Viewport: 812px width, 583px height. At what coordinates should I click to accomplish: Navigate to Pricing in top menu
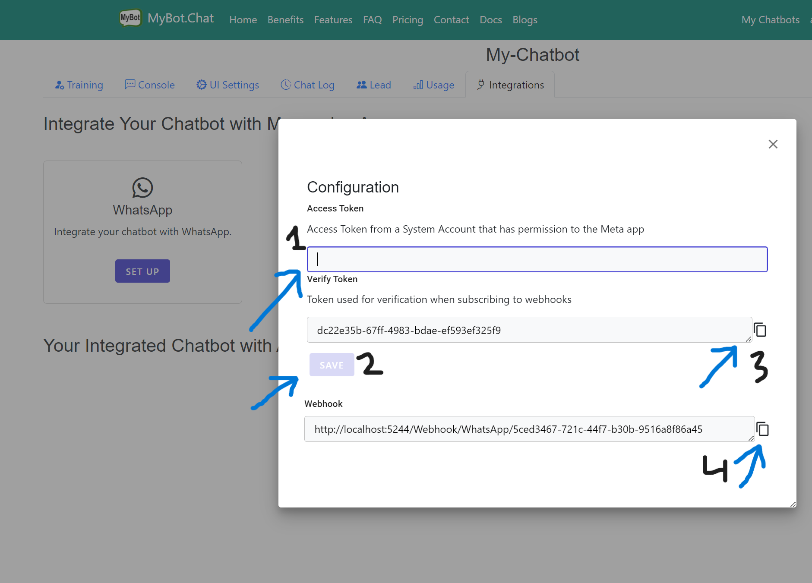[408, 20]
